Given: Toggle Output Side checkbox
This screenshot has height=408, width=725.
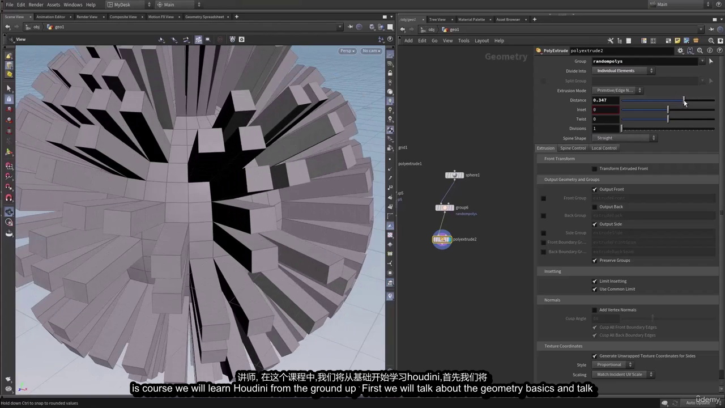Looking at the screenshot, I should coord(594,224).
